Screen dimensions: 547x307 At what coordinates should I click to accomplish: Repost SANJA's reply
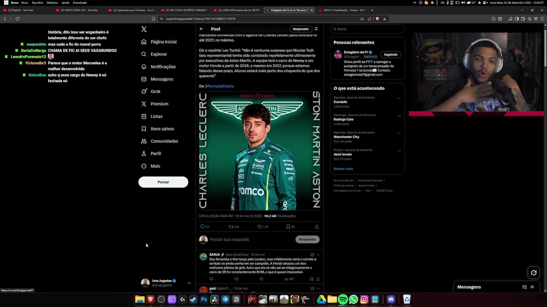[236, 279]
